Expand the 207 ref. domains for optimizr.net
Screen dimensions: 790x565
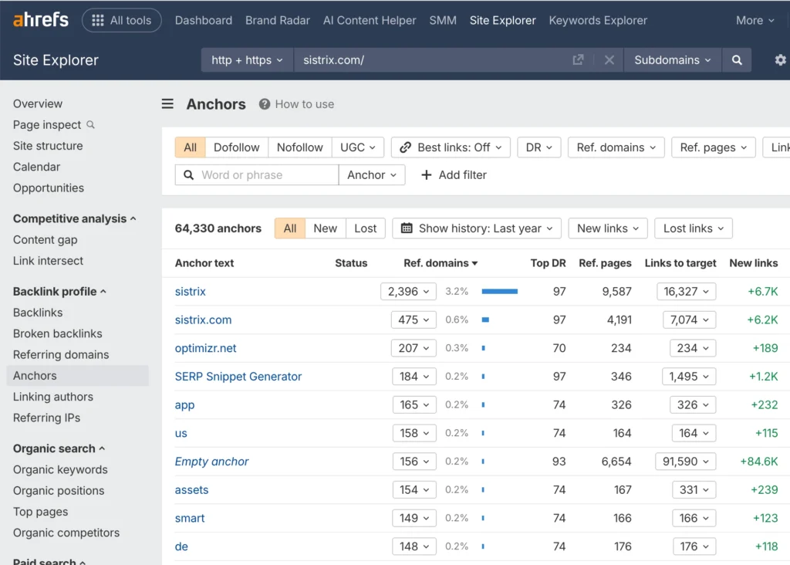pyautogui.click(x=414, y=348)
